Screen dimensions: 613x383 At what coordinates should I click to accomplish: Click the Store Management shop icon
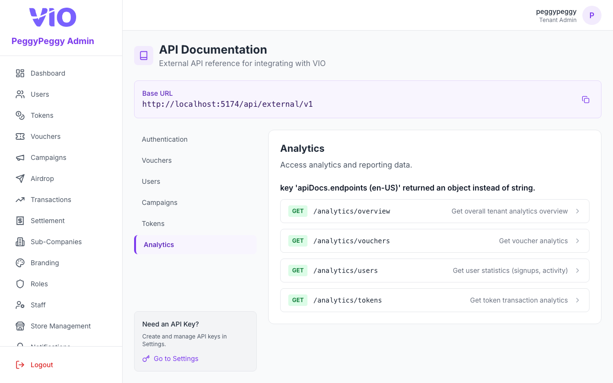20,326
